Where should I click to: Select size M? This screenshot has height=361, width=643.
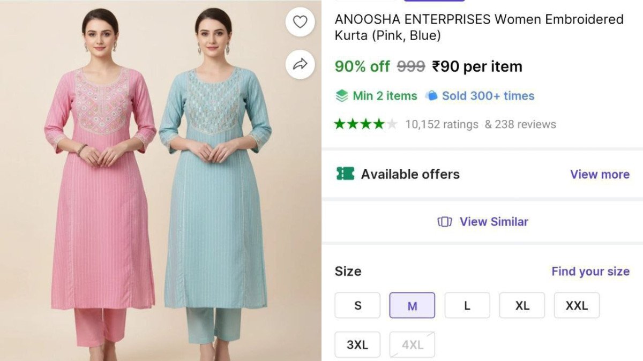point(412,305)
